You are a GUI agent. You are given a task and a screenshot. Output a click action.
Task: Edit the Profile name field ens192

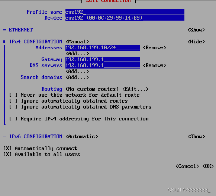[125, 12]
